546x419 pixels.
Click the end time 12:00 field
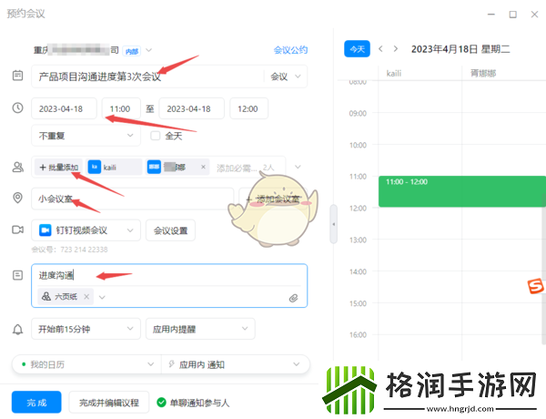(x=248, y=108)
